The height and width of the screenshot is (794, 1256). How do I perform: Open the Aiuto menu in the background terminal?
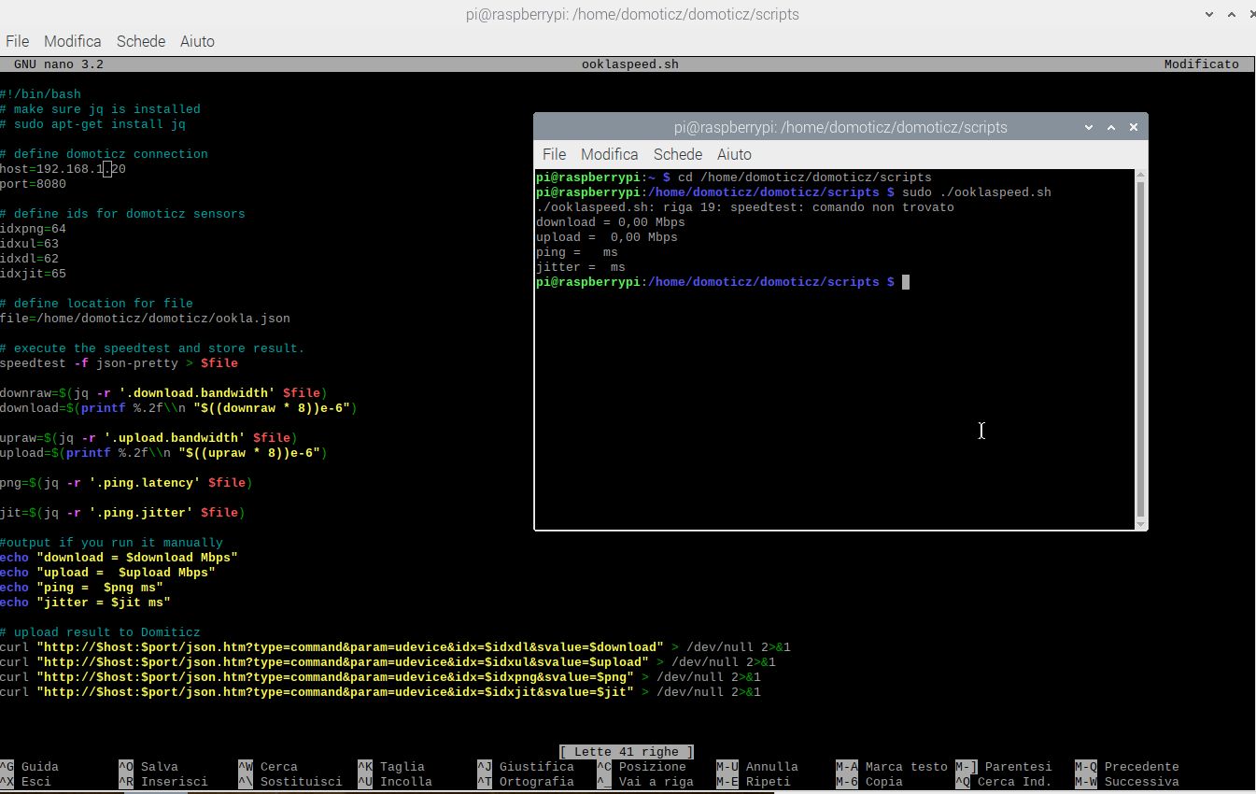197,41
